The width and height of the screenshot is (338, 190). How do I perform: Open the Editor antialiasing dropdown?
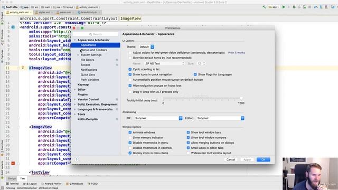[x=220, y=118]
